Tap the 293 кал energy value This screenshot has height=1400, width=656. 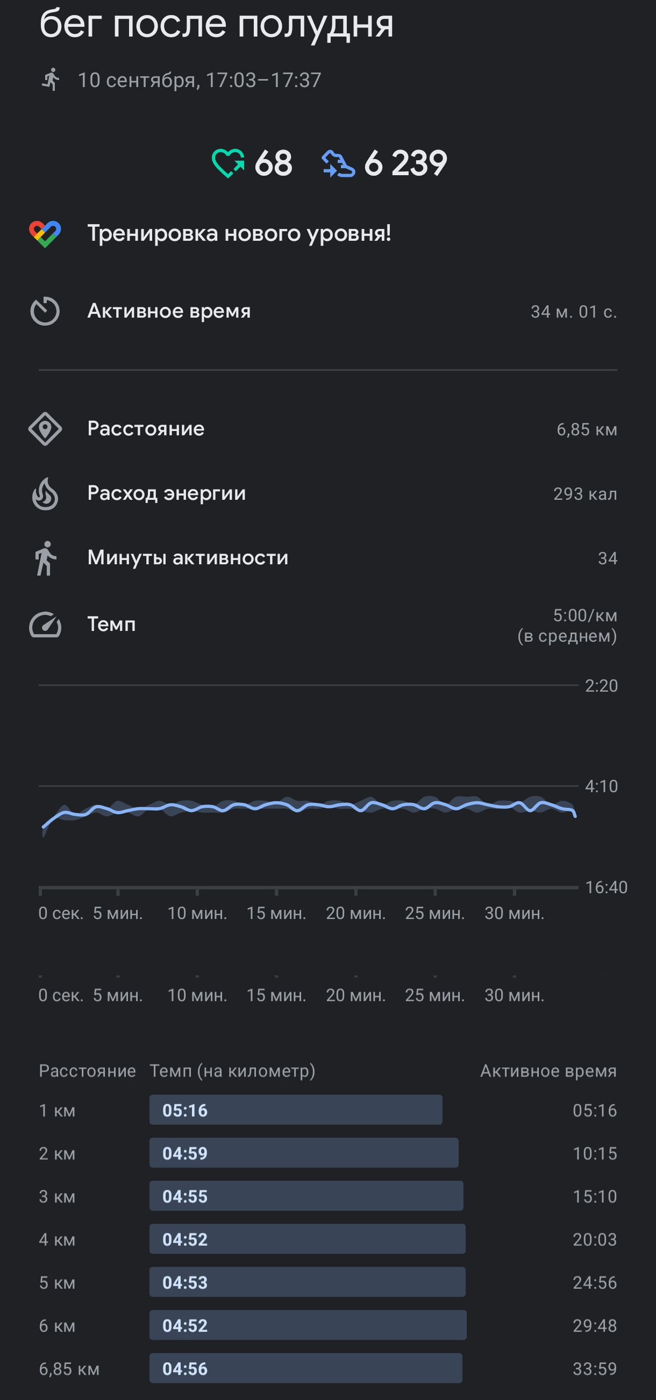tap(585, 494)
